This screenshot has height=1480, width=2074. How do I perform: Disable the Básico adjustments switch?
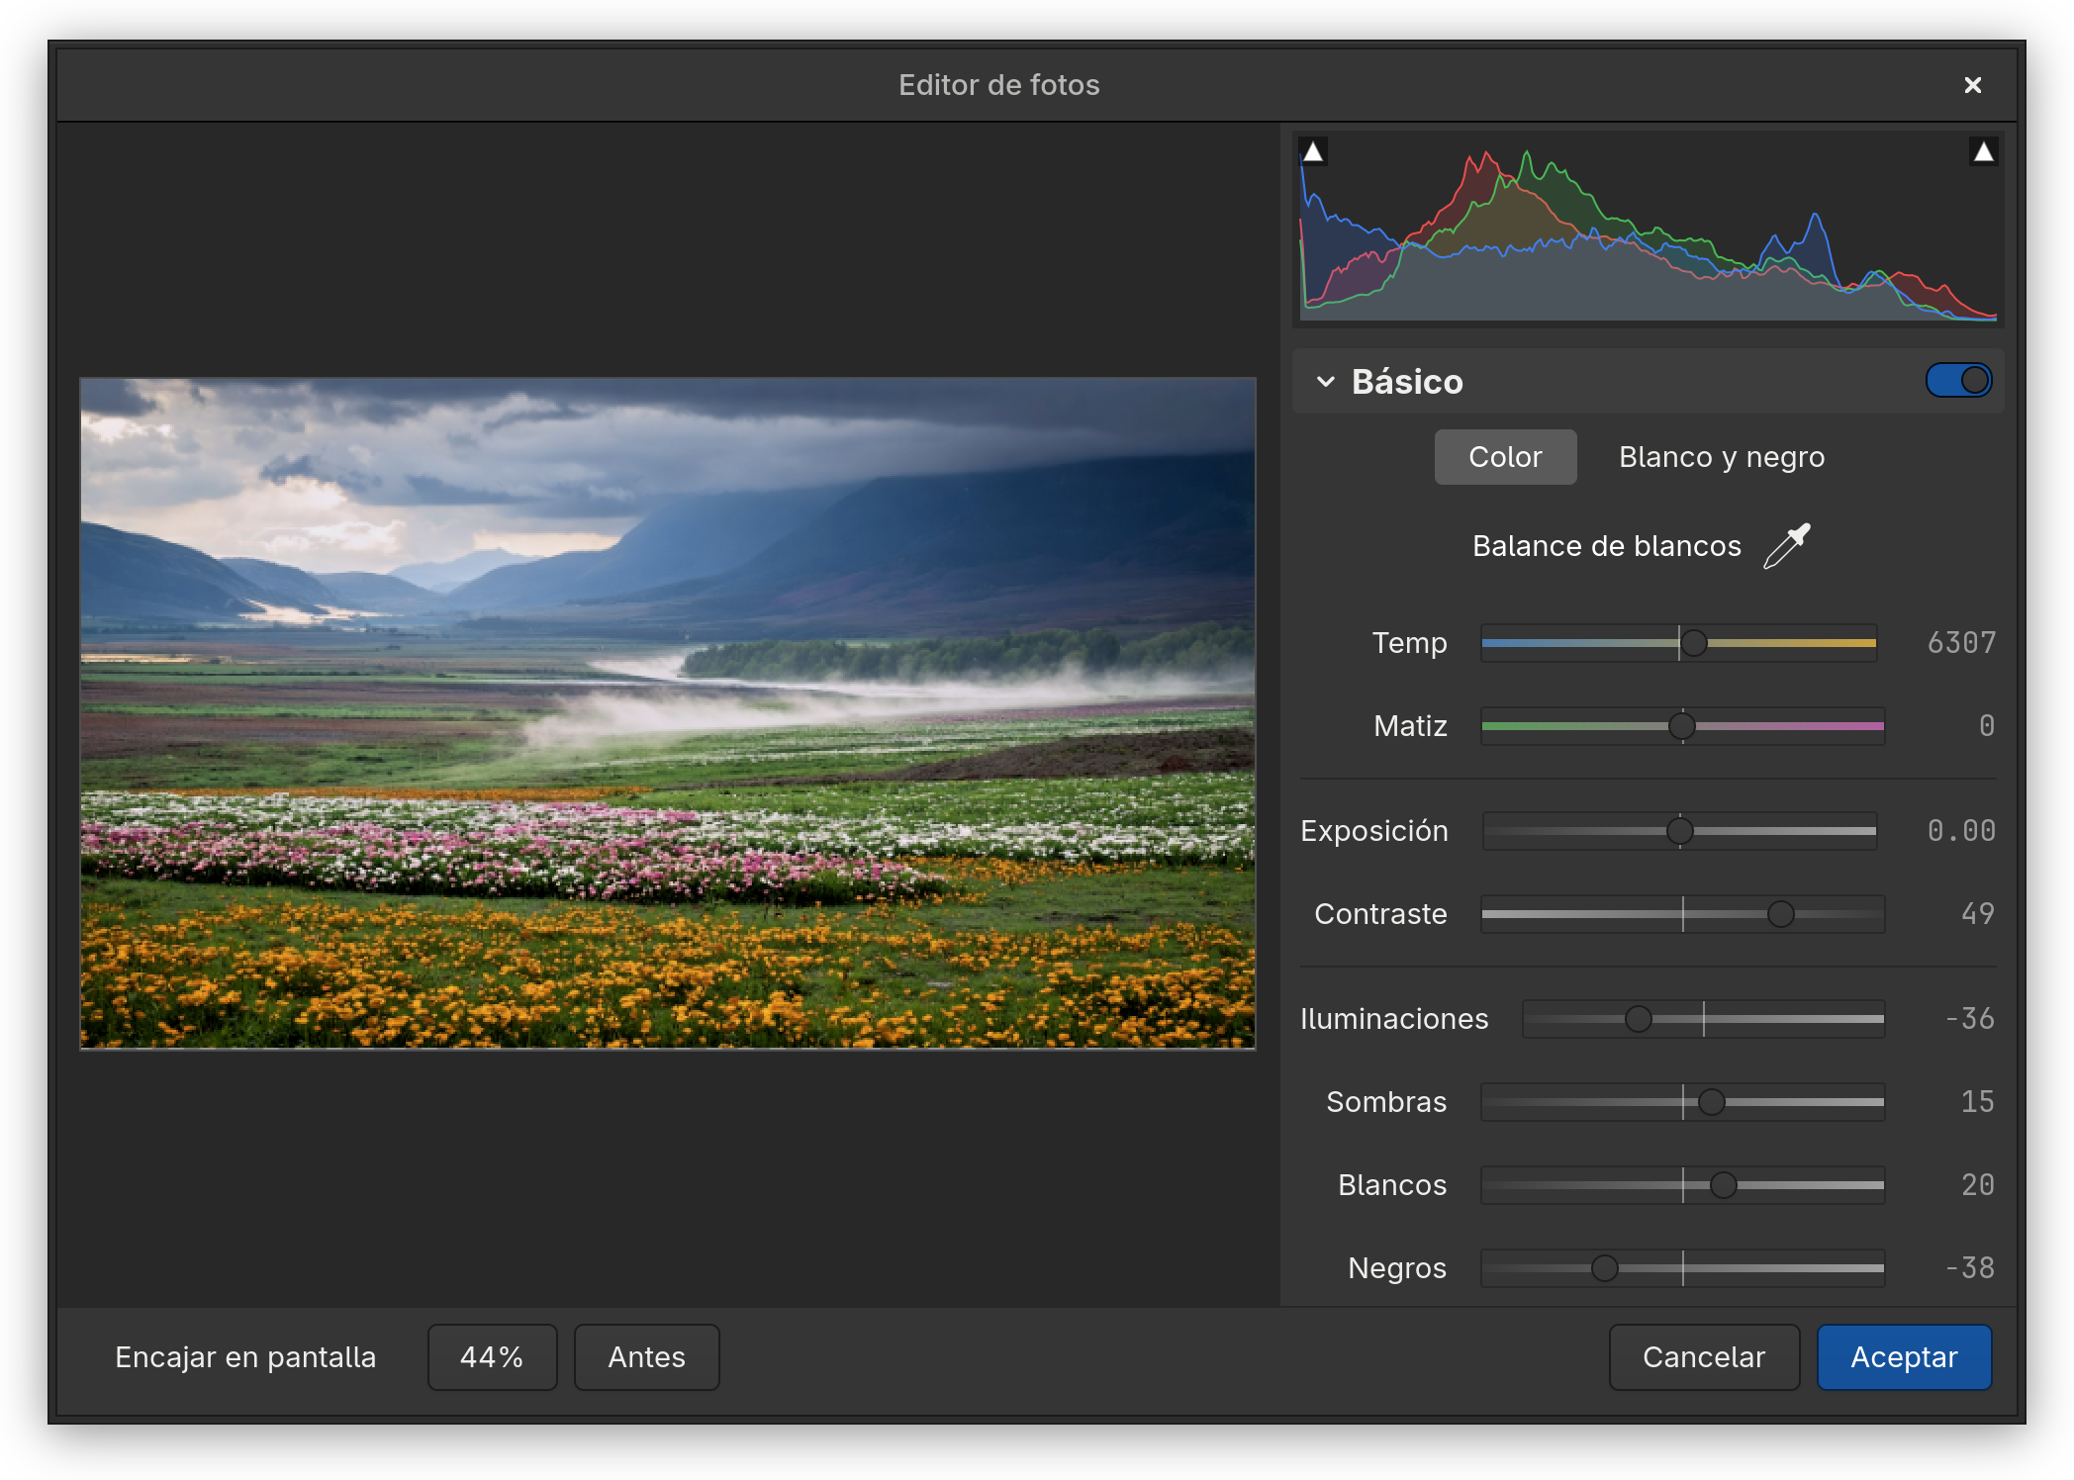[1958, 380]
